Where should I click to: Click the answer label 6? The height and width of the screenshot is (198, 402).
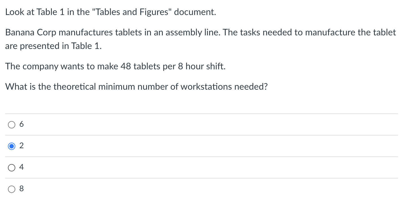[x=21, y=124]
